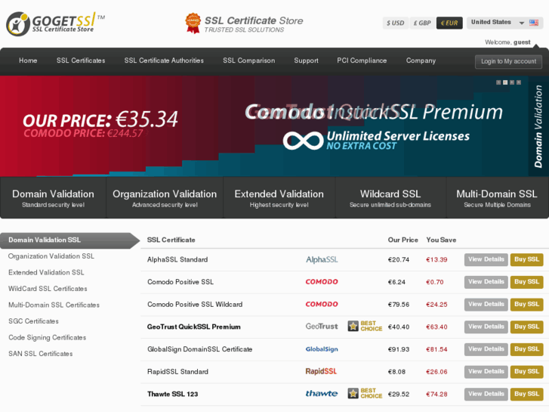
Task: View Details for GeoTrust QuickSSL Premium
Action: [x=486, y=327]
